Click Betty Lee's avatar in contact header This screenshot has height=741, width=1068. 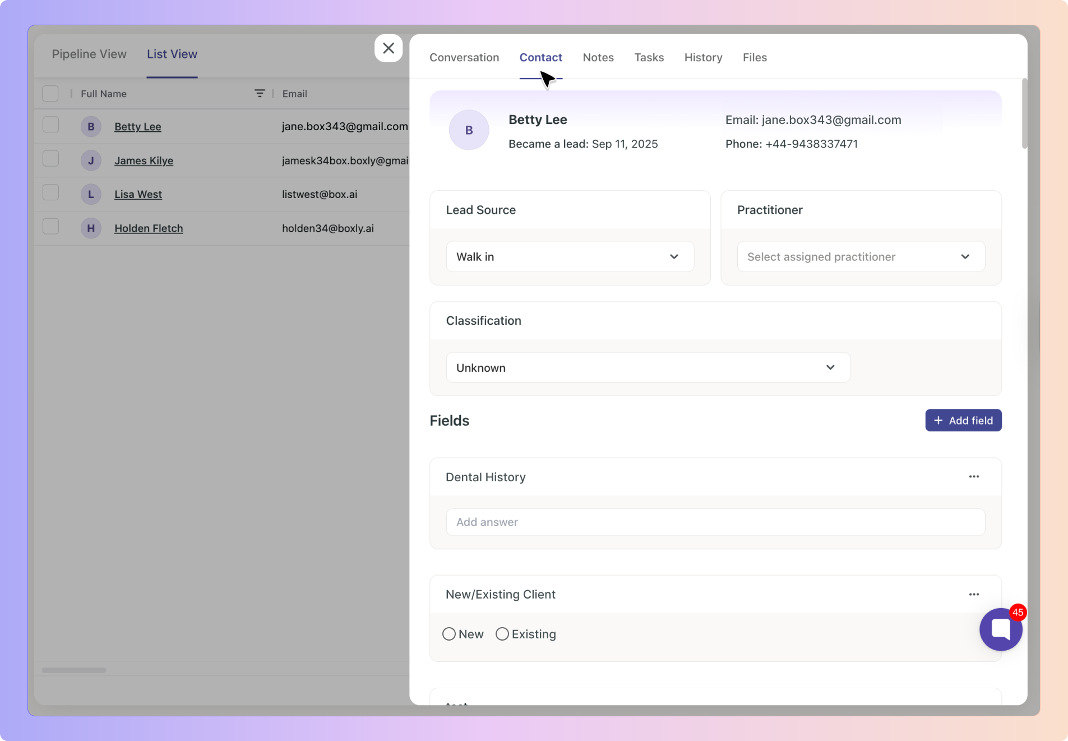click(x=469, y=130)
